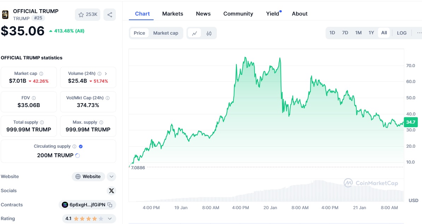Open the Community tab
The width and height of the screenshot is (422, 224).
click(238, 14)
